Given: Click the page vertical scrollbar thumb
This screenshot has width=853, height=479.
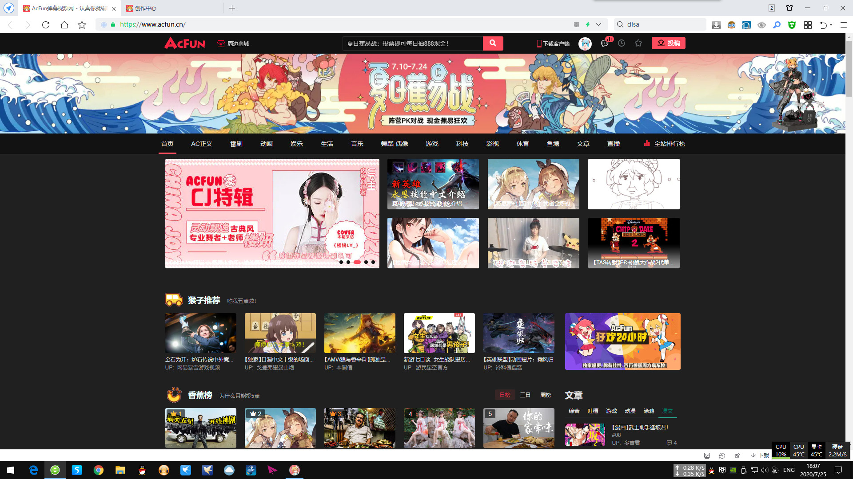Looking at the screenshot, I should coord(849,69).
